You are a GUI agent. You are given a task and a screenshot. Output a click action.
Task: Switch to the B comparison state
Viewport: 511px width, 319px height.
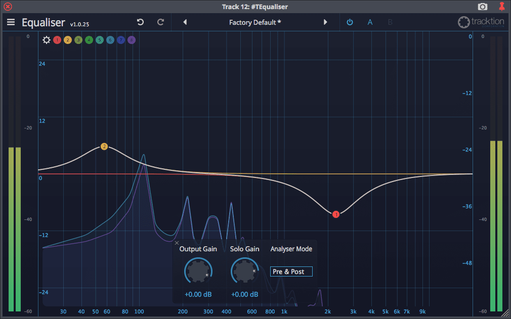[390, 22]
